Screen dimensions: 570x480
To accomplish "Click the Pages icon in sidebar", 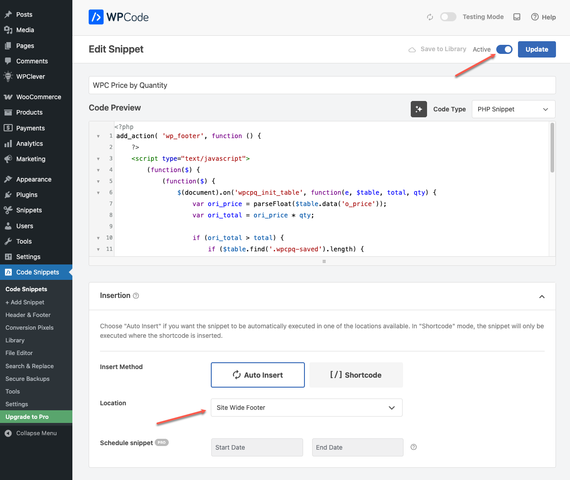I will [8, 46].
